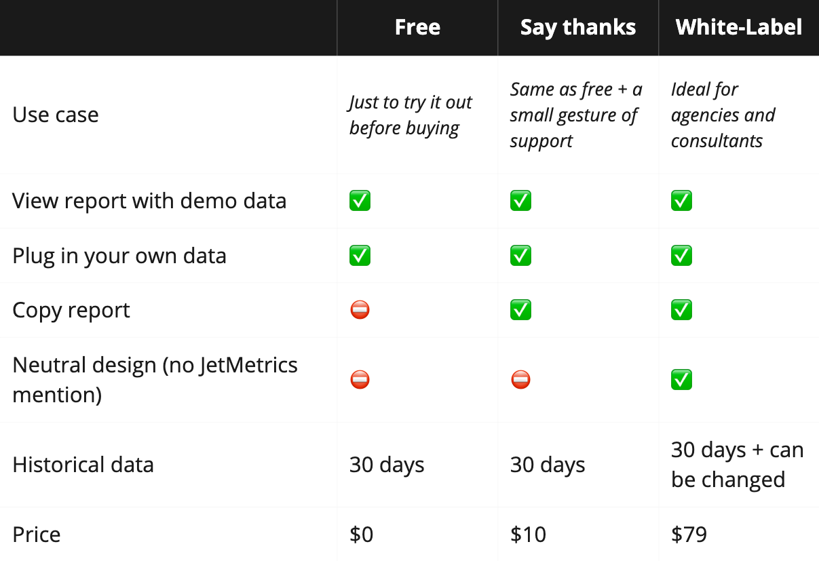819x561 pixels.
Task: Click the Historical data row label
Action: click(x=83, y=465)
